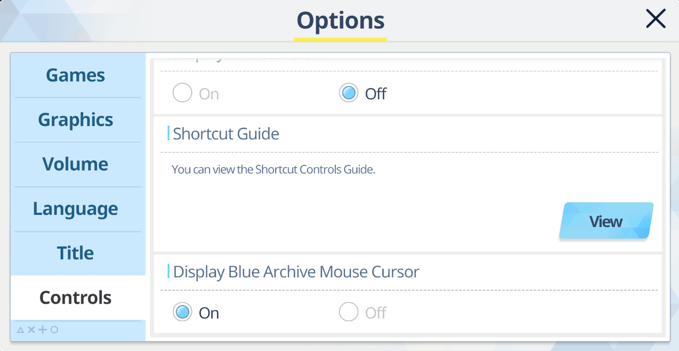The image size is (679, 351).
Task: Click the triangle symbol below Controls tab
Action: [21, 330]
